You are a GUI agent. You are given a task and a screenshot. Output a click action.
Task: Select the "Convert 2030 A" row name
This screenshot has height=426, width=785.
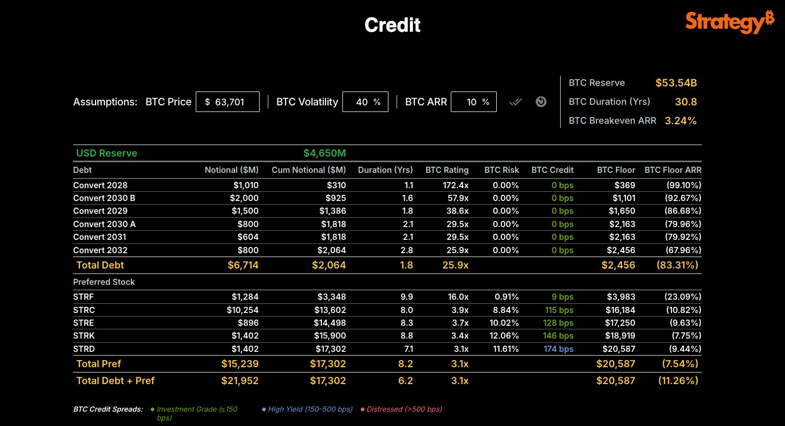(104, 224)
